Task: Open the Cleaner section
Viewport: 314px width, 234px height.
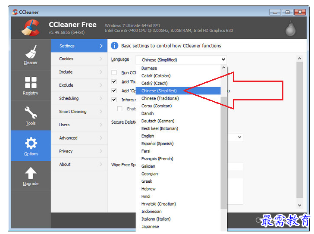Action: click(x=31, y=55)
